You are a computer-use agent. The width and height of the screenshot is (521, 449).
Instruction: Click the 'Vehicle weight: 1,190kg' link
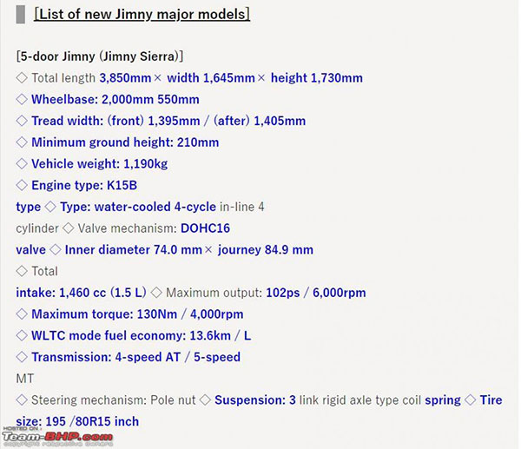click(99, 164)
